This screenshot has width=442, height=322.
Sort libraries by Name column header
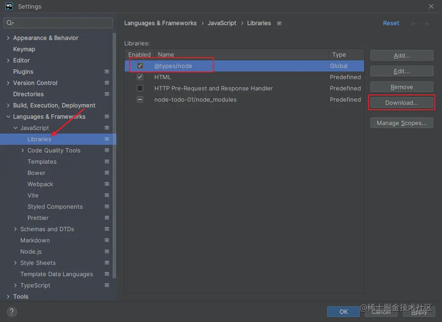(242, 54)
